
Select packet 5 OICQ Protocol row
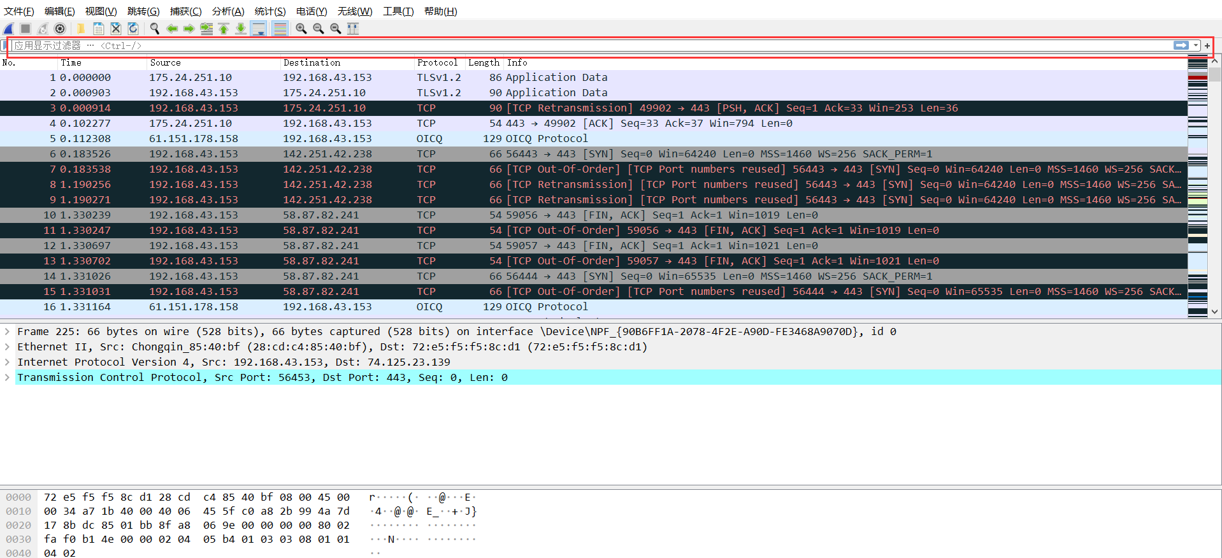coord(594,138)
